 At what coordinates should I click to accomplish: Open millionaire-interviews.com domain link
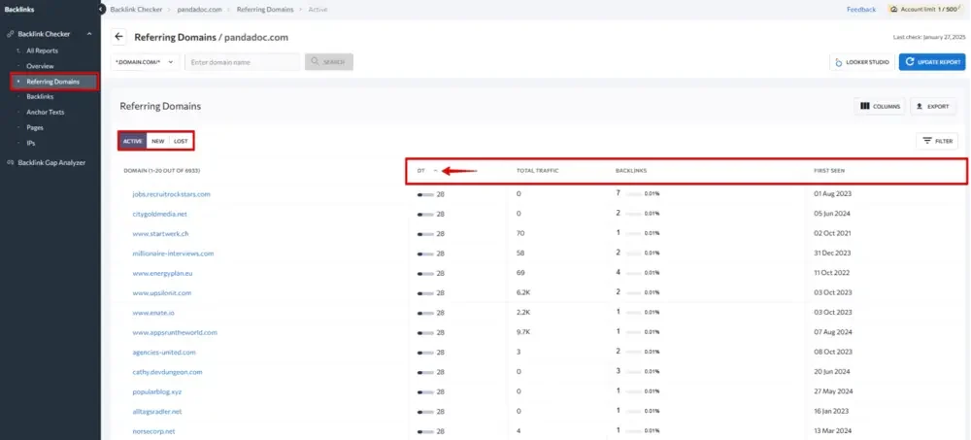174,254
